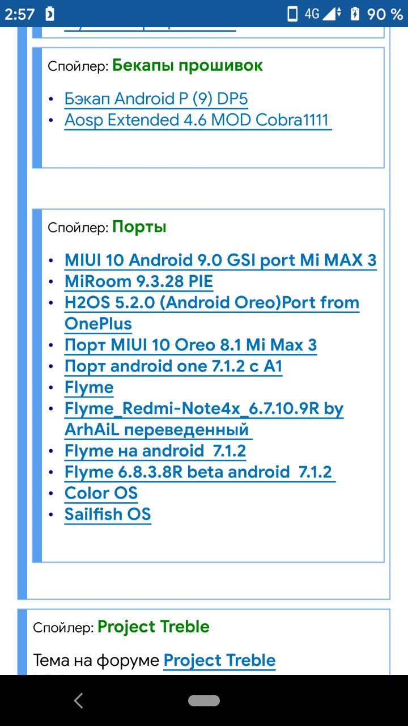
Task: Open the Color OS link
Action: (101, 493)
